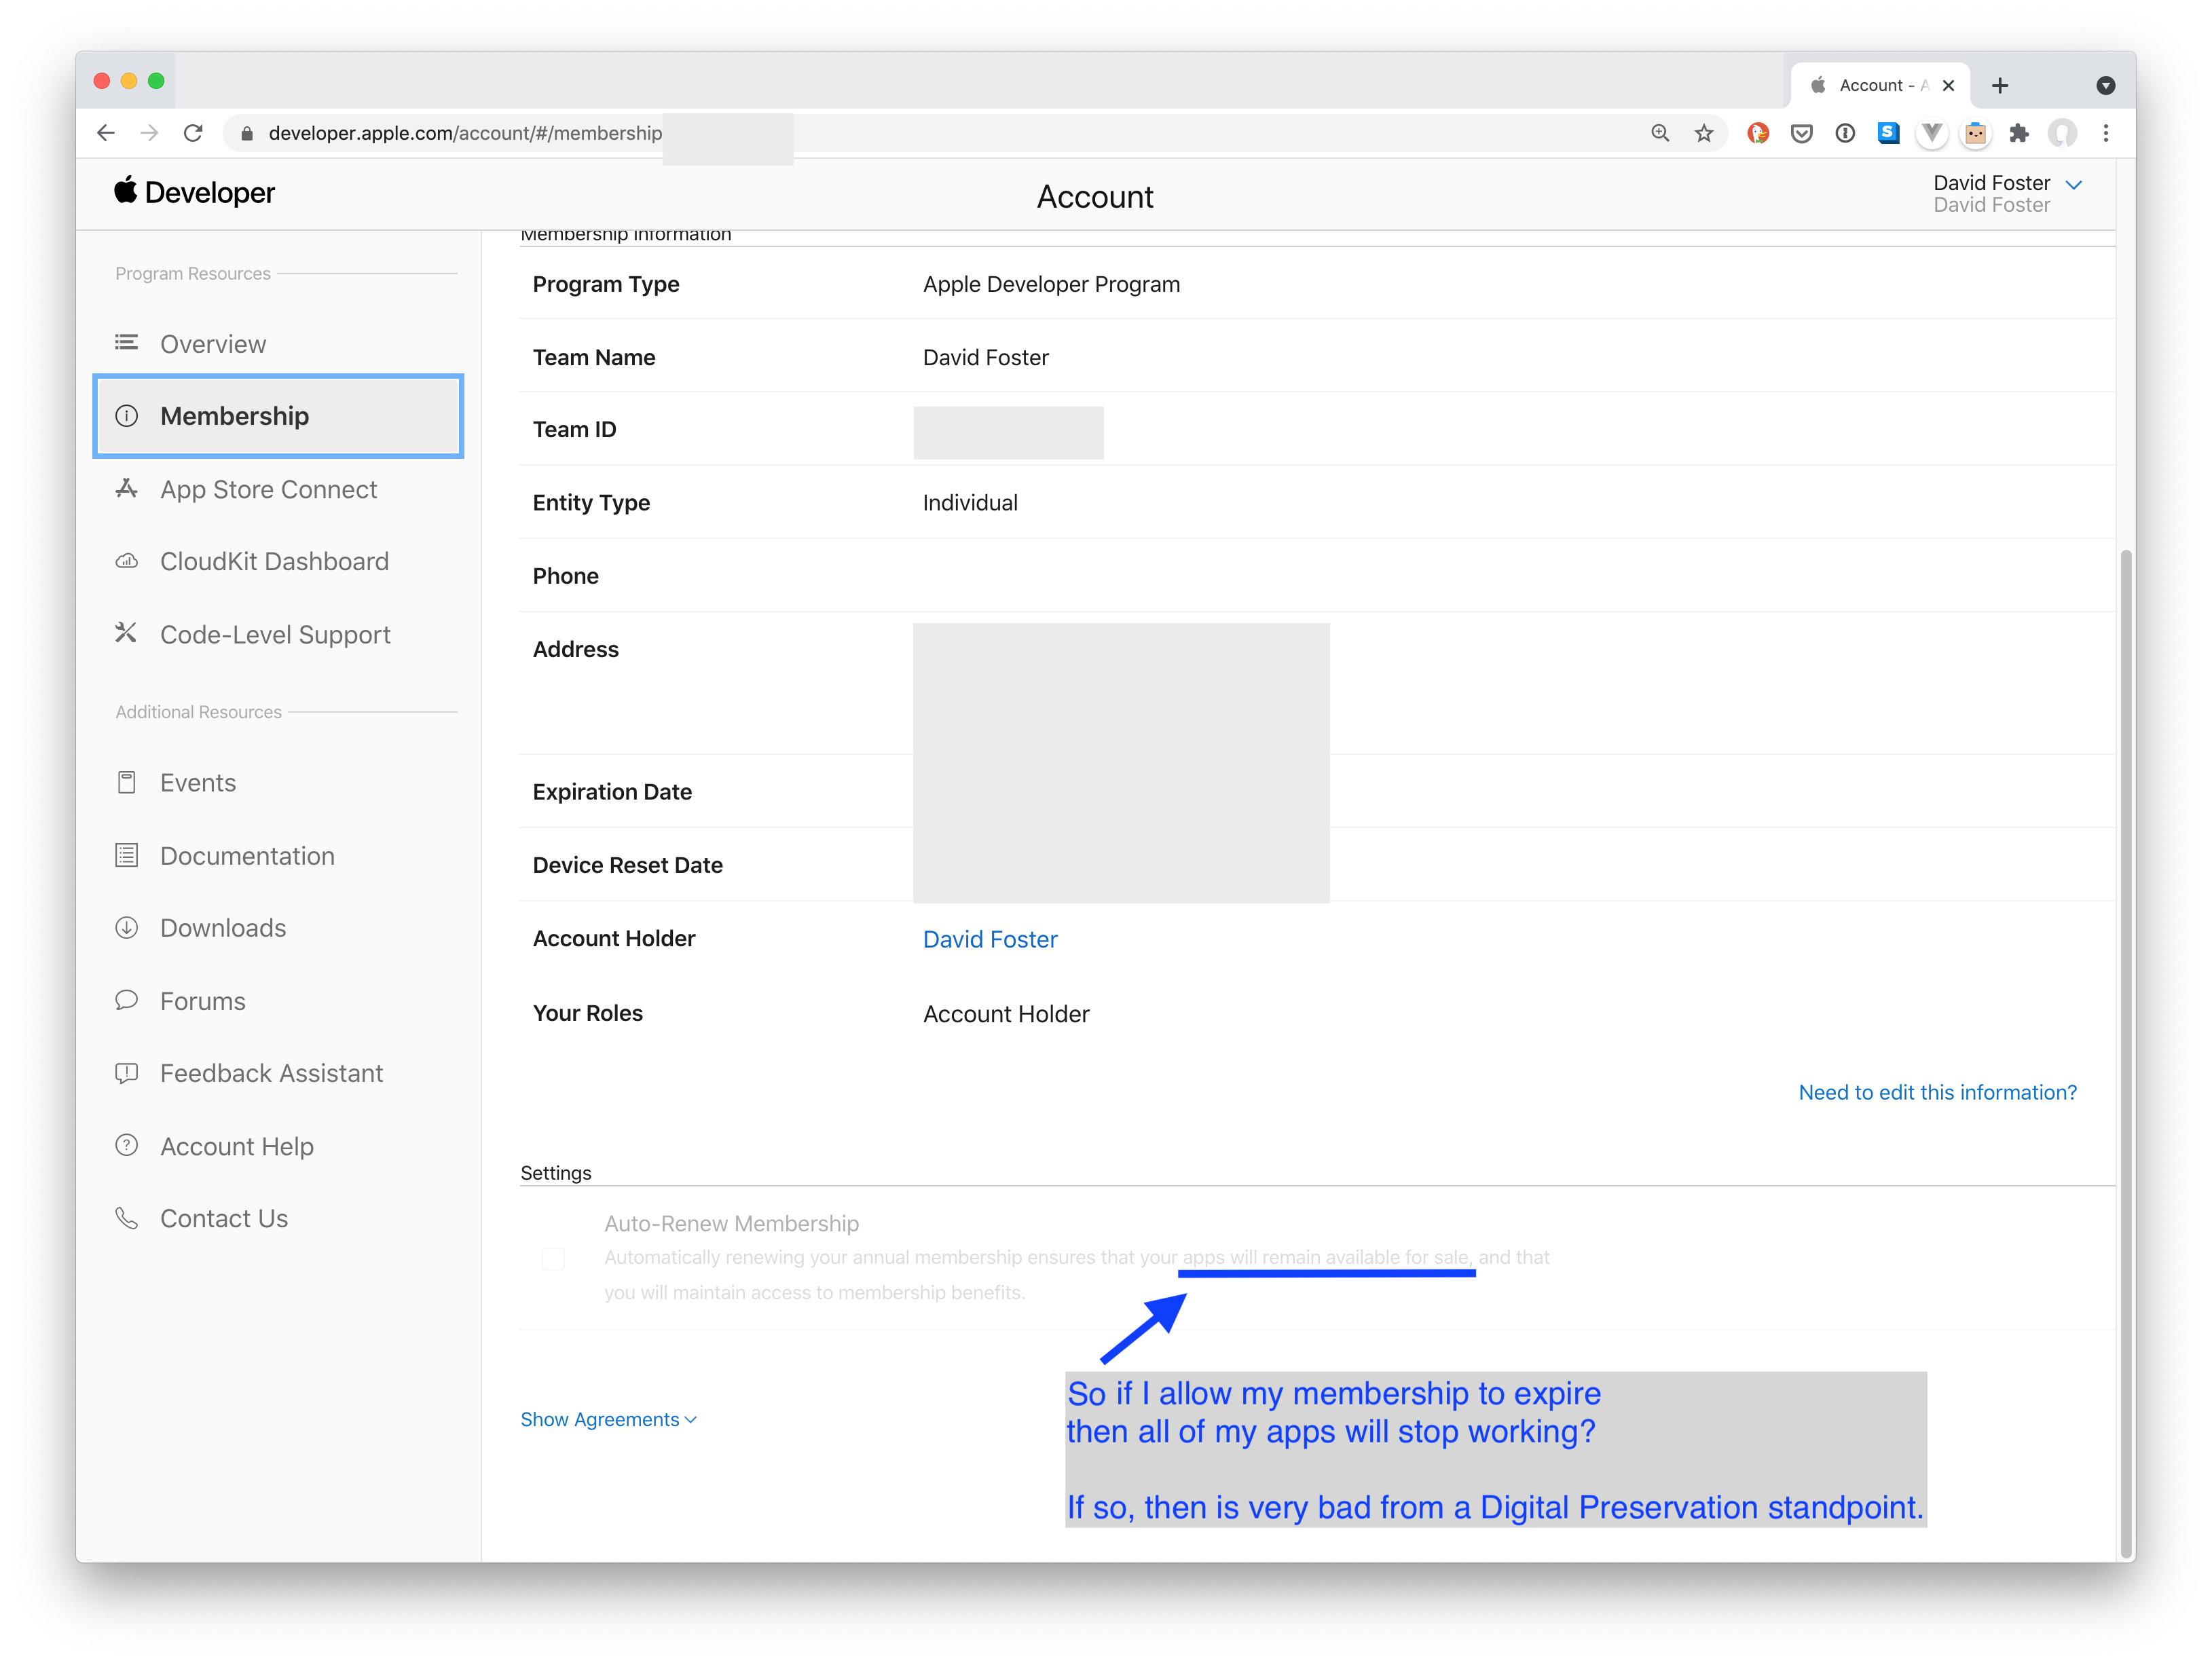Select Code-Level Support sidebar item

pos(275,634)
